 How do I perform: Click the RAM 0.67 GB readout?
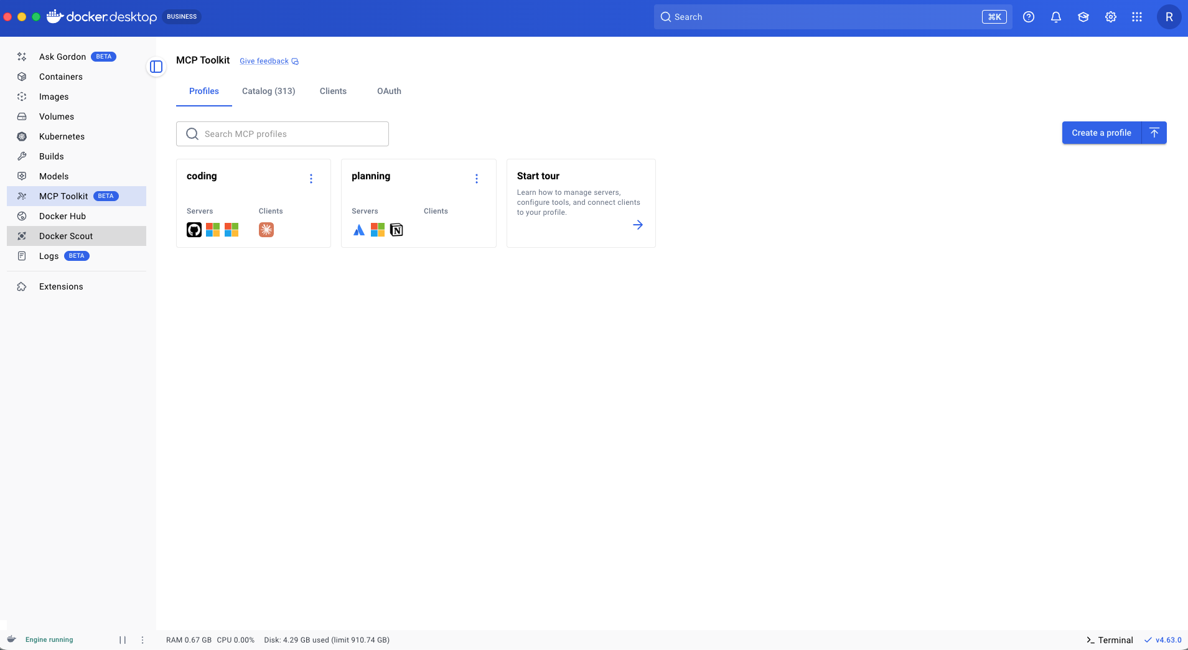pos(189,640)
